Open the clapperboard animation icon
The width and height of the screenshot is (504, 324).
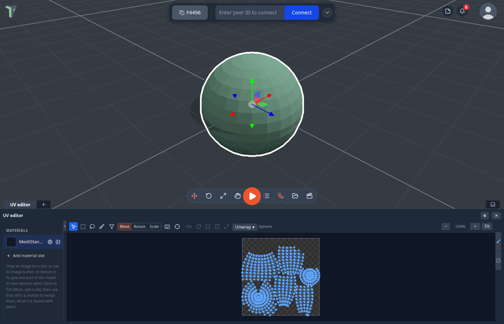(310, 196)
